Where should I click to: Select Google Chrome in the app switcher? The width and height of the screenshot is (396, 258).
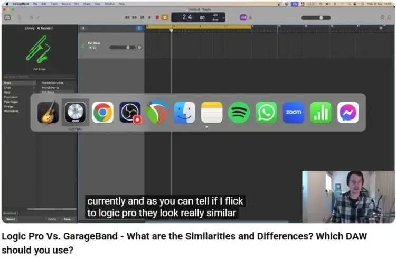(x=102, y=112)
